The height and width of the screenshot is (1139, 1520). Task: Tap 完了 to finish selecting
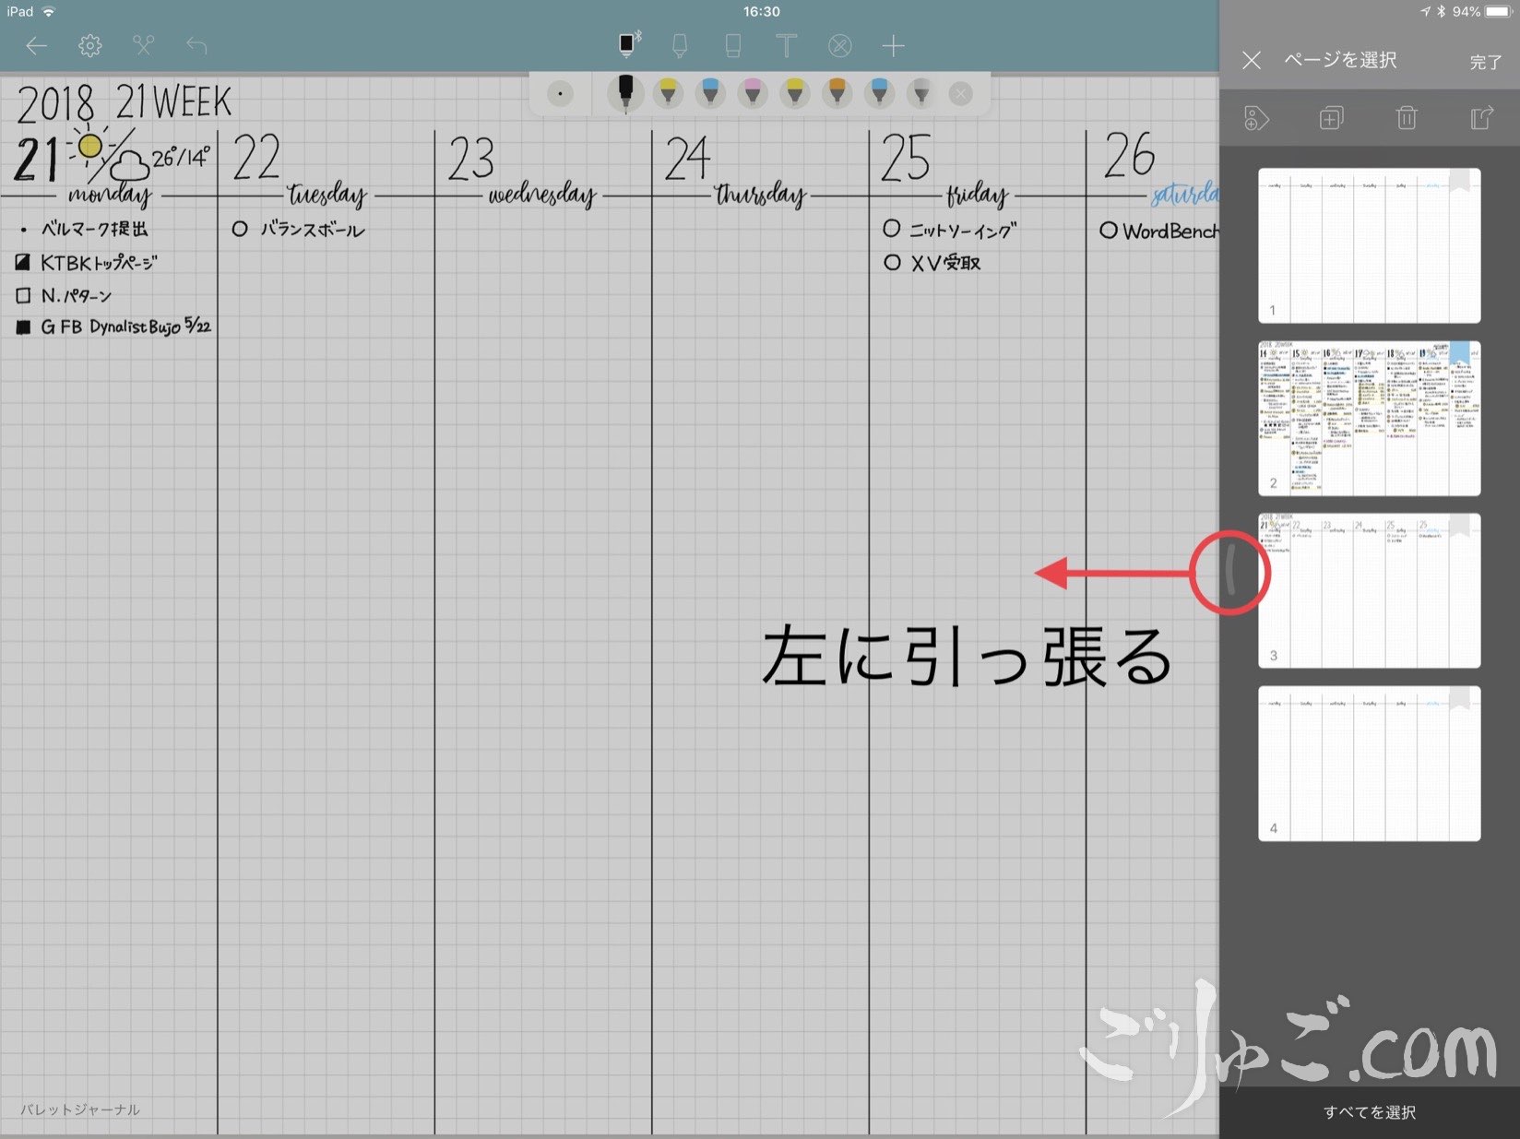click(1485, 62)
